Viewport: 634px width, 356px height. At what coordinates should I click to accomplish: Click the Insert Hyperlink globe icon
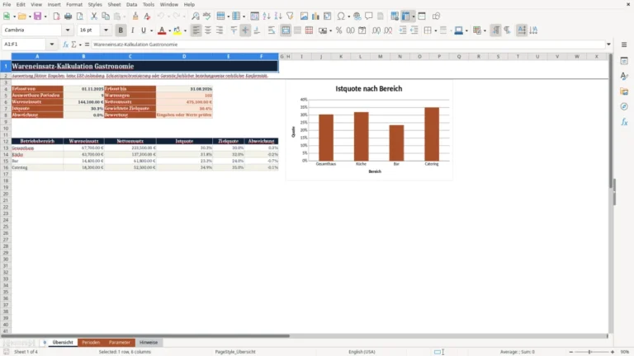coord(357,16)
